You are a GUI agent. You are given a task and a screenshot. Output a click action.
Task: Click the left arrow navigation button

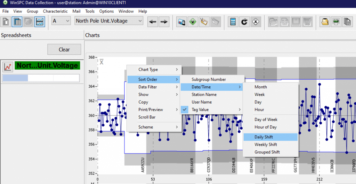pos(153,21)
